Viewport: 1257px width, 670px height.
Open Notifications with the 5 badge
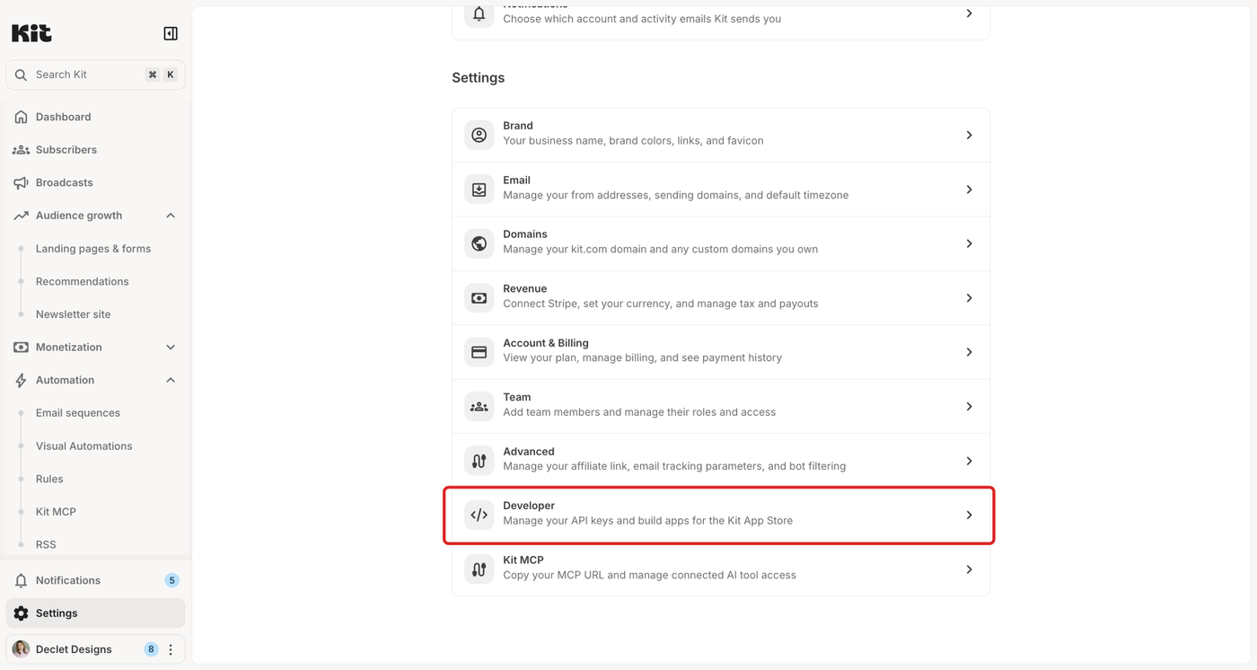click(95, 580)
